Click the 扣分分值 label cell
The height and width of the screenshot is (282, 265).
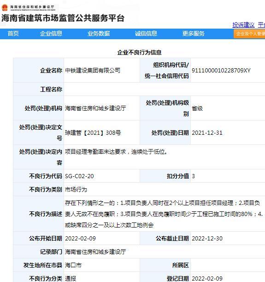point(165,176)
